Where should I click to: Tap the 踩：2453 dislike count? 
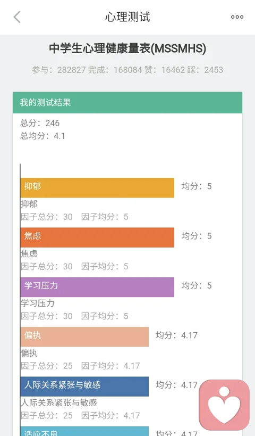pos(205,70)
